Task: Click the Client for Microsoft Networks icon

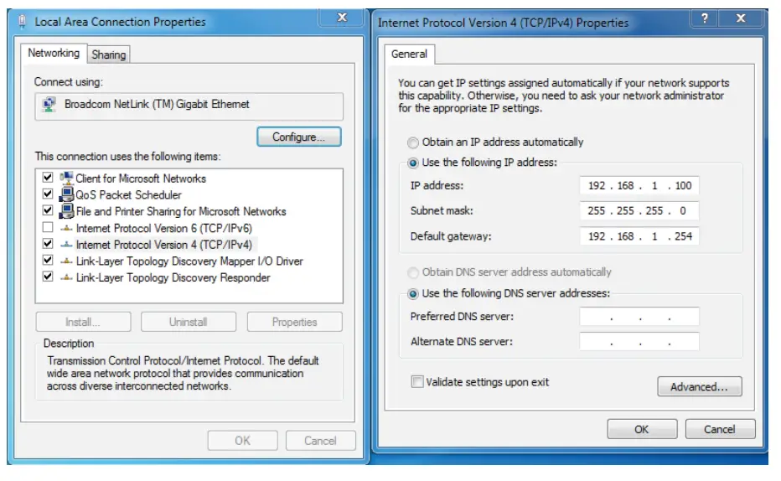Action: 66,178
